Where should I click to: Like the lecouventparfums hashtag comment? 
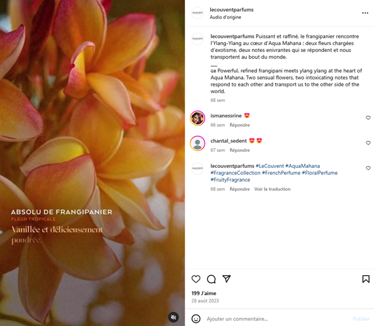point(368,169)
